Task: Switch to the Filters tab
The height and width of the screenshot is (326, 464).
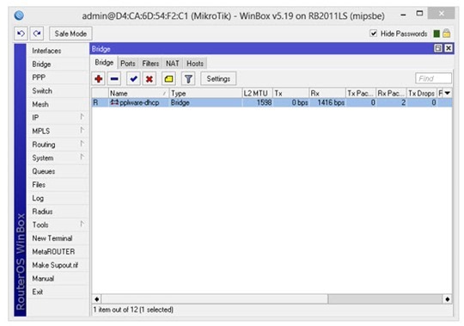Action: pos(150,64)
